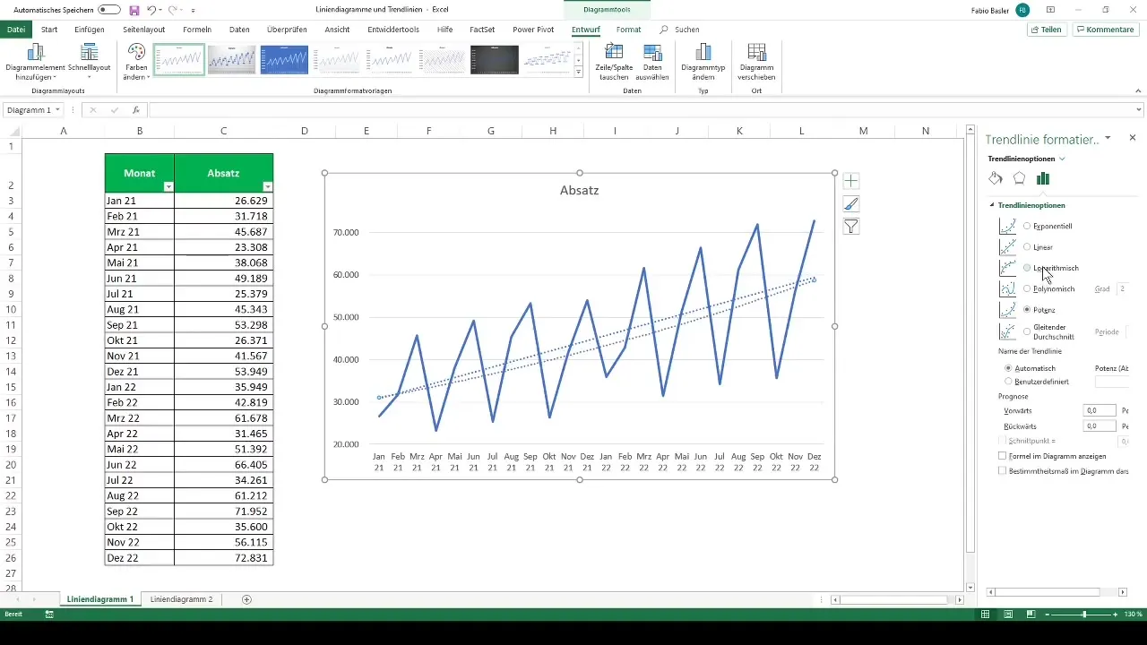Click insert function fx icon
This screenshot has width=1147, height=645.
coord(136,110)
